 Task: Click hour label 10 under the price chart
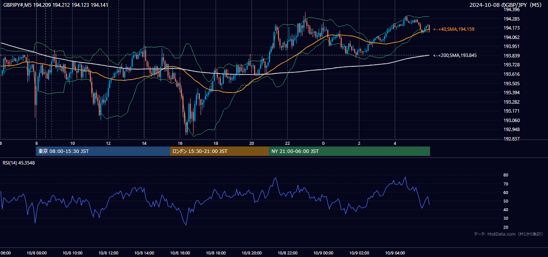[72, 143]
